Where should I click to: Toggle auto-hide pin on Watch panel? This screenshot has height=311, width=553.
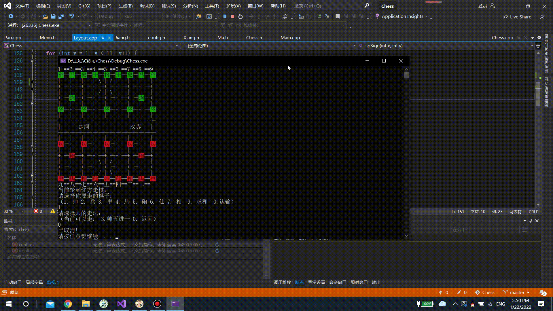point(531,221)
